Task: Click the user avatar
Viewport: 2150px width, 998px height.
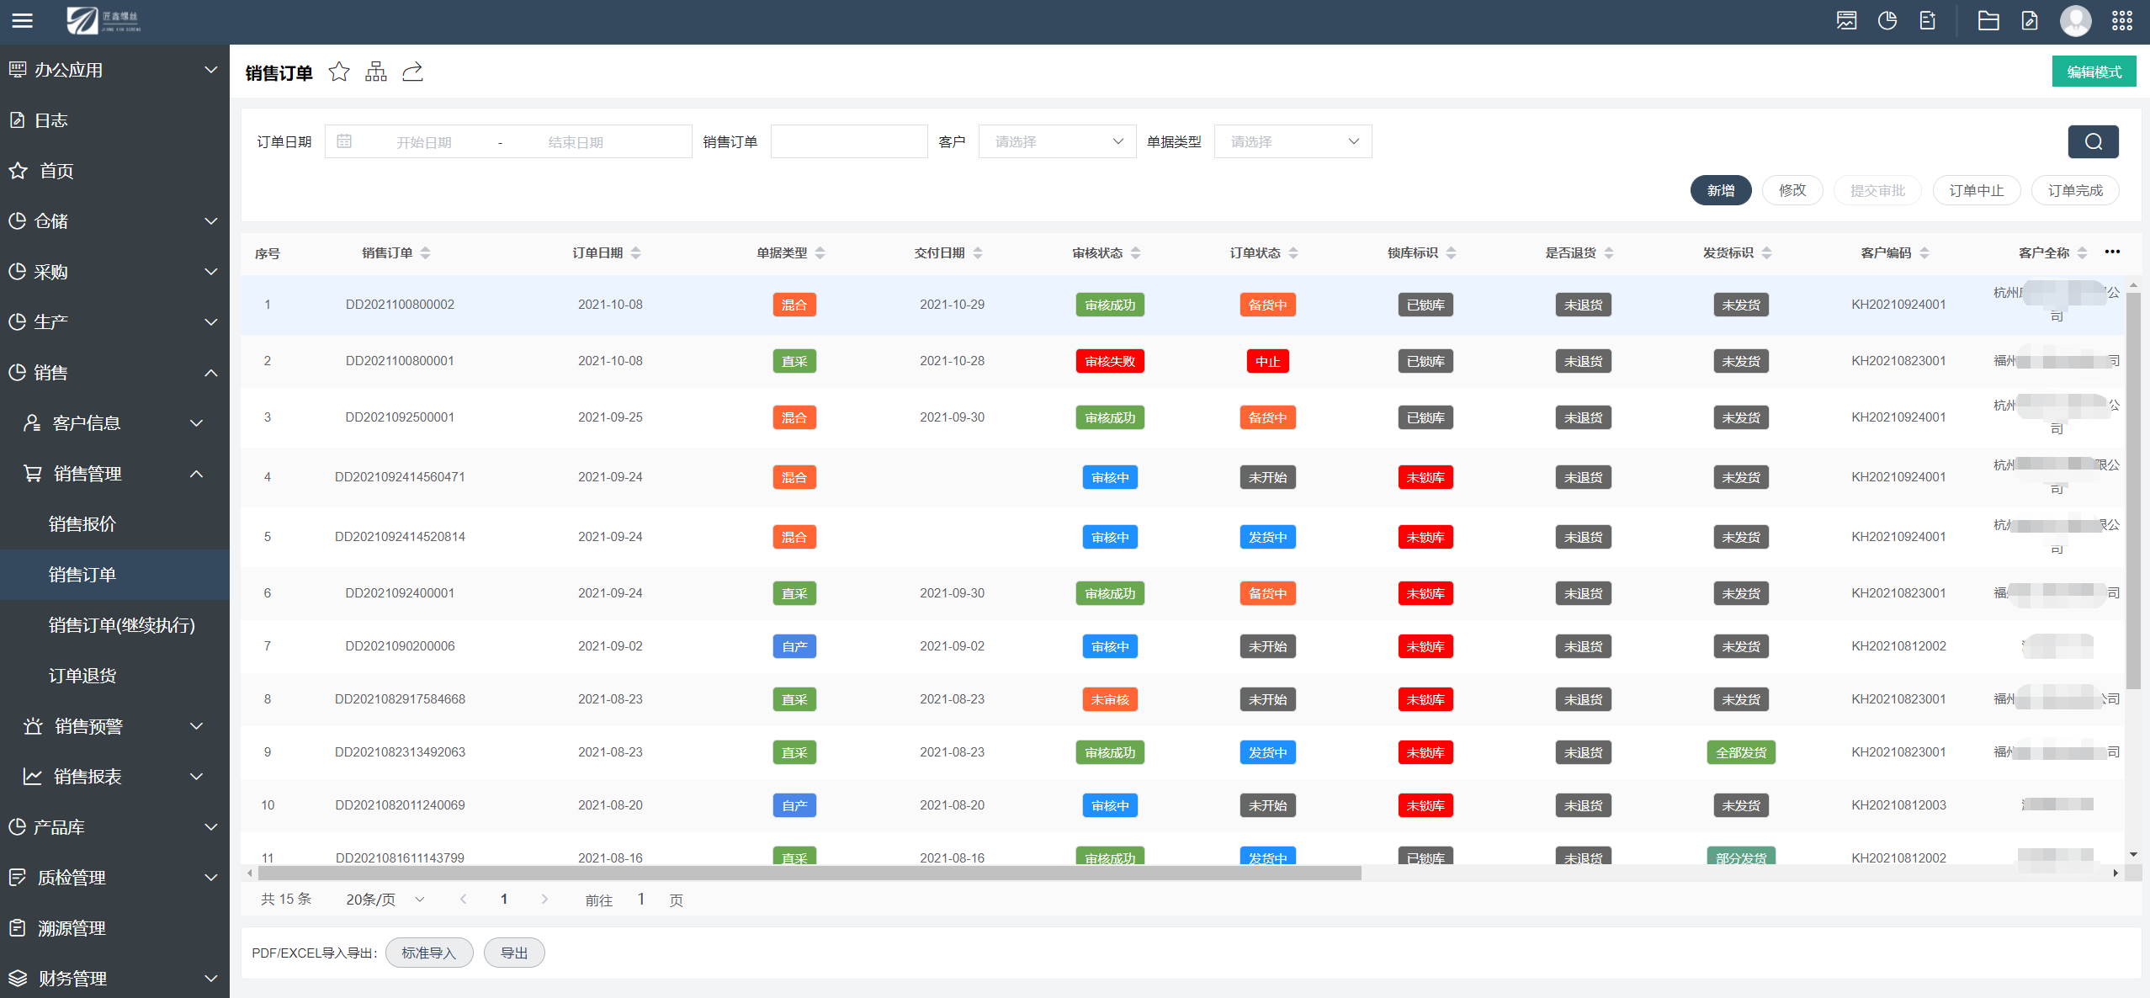Action: pyautogui.click(x=2075, y=20)
